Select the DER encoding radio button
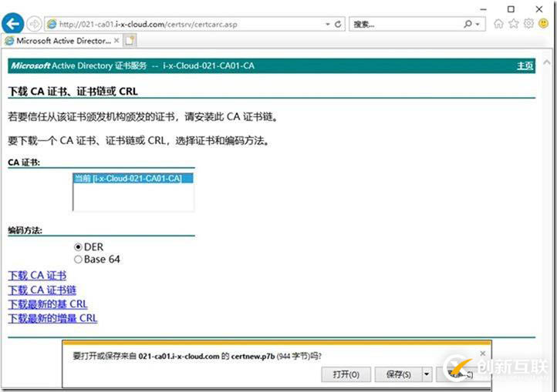557x392 pixels. (78, 247)
